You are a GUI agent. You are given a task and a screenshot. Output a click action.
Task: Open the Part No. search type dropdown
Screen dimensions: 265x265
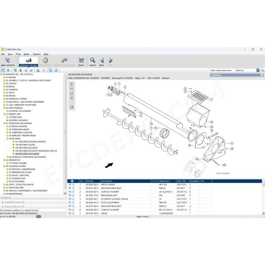coord(258,70)
